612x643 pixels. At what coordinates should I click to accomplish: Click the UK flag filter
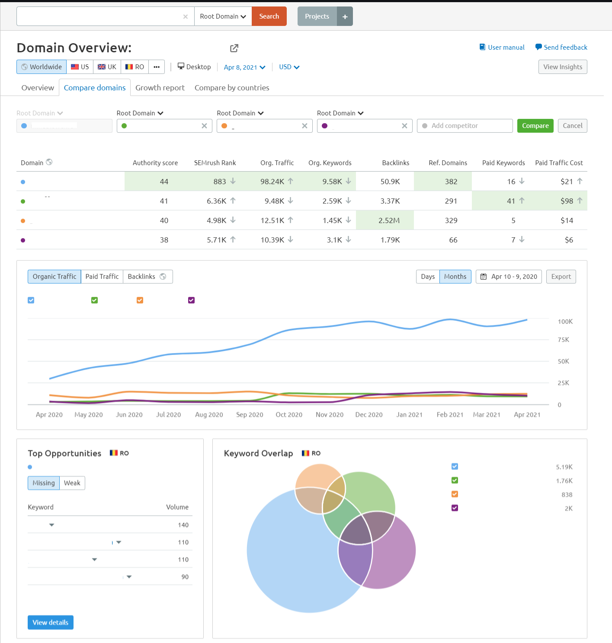(107, 67)
